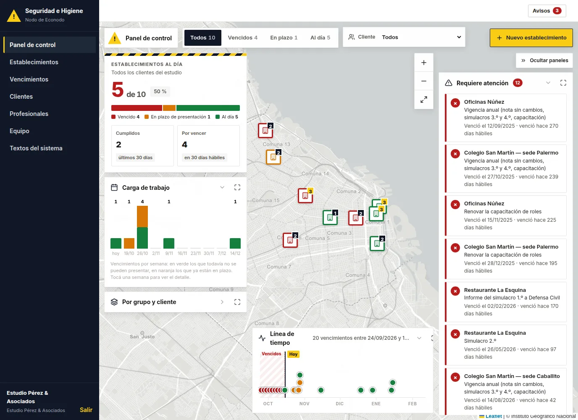Open the red map marker near Comuna 13
This screenshot has height=420, width=578.
pos(265,130)
